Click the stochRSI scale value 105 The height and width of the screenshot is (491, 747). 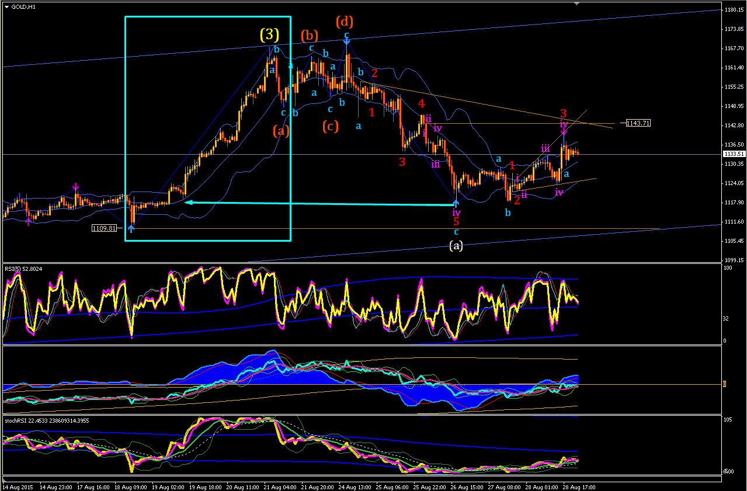(727, 419)
